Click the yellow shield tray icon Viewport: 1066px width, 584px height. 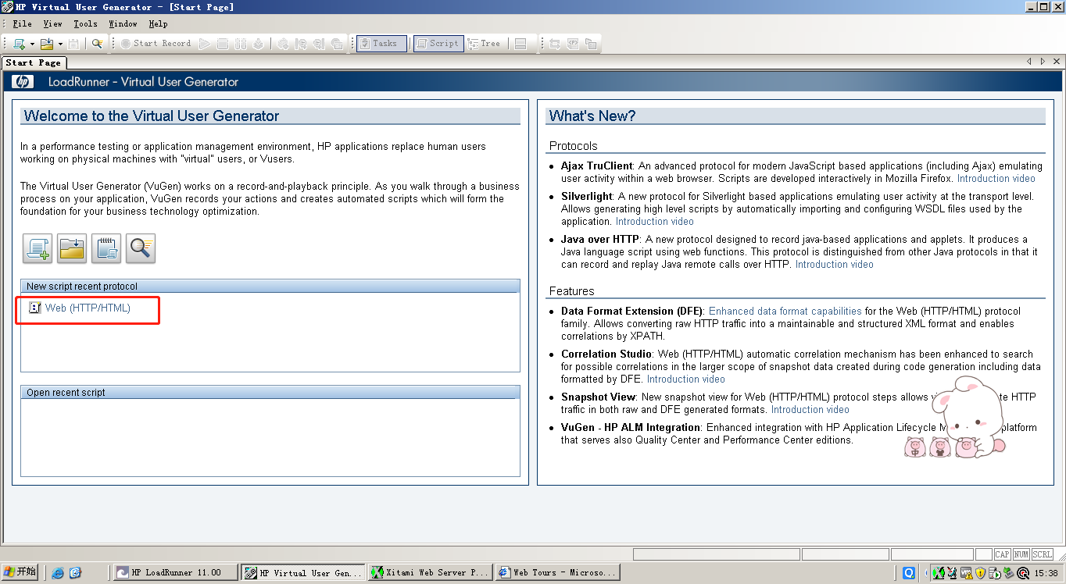[x=980, y=573]
